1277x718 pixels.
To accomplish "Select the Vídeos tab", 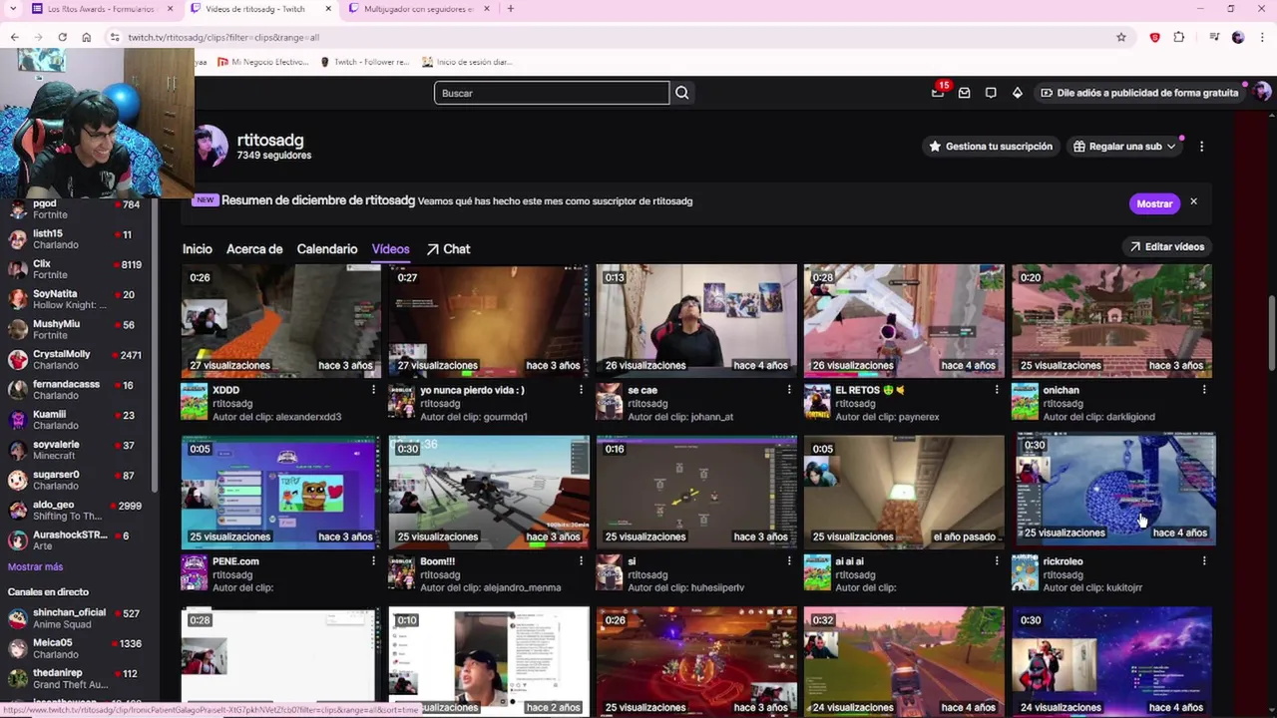I will (390, 249).
